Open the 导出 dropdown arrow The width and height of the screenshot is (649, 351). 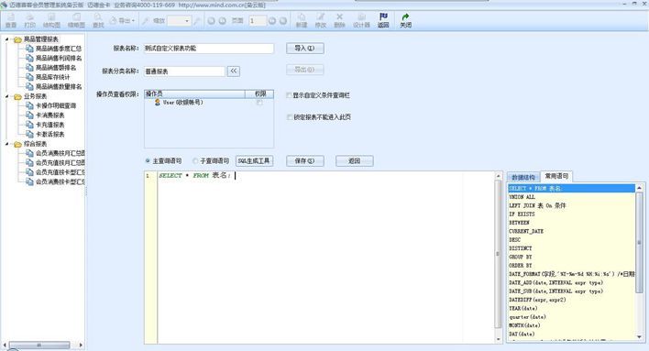point(133,21)
